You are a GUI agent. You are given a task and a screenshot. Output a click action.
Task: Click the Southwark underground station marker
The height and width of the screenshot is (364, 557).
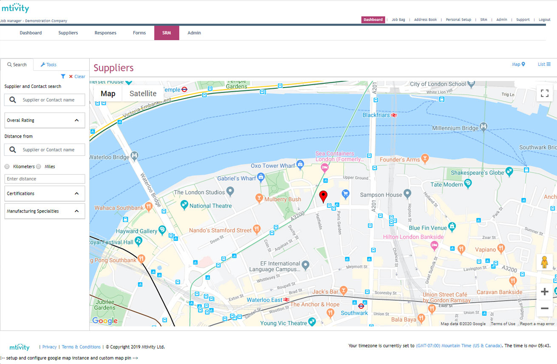pos(361,305)
